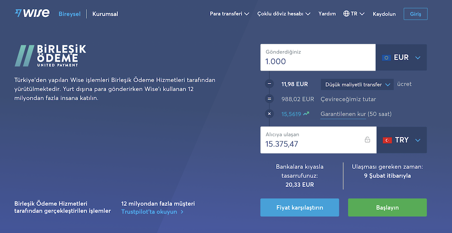Open the Yardım page
Viewport: 452px width, 233px height.
click(x=327, y=14)
